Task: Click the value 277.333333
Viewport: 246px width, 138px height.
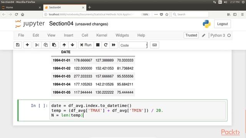Action: (x=83, y=76)
